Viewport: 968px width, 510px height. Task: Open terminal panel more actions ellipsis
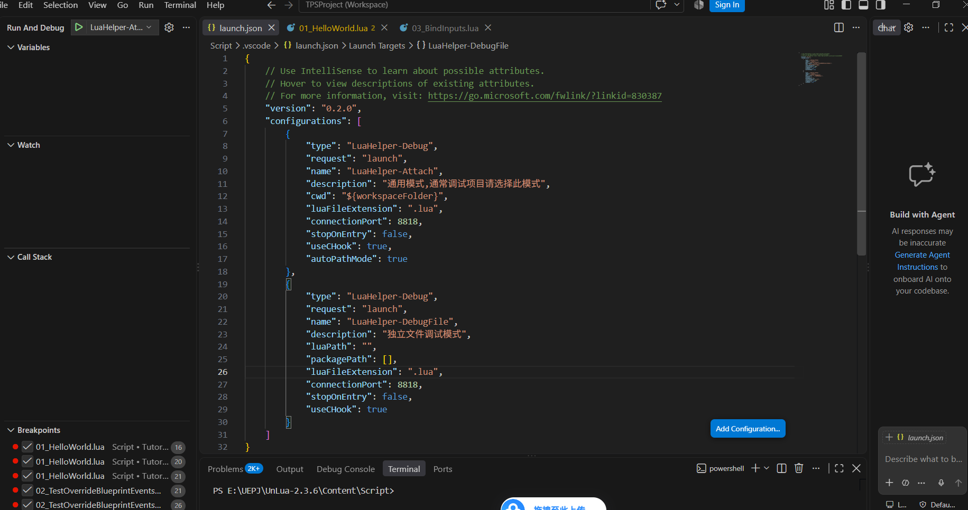pyautogui.click(x=816, y=468)
